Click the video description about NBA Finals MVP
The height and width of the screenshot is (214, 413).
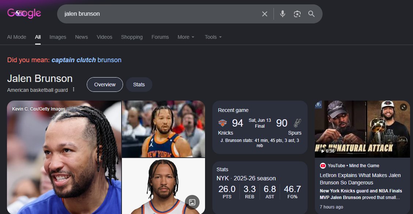point(361,194)
